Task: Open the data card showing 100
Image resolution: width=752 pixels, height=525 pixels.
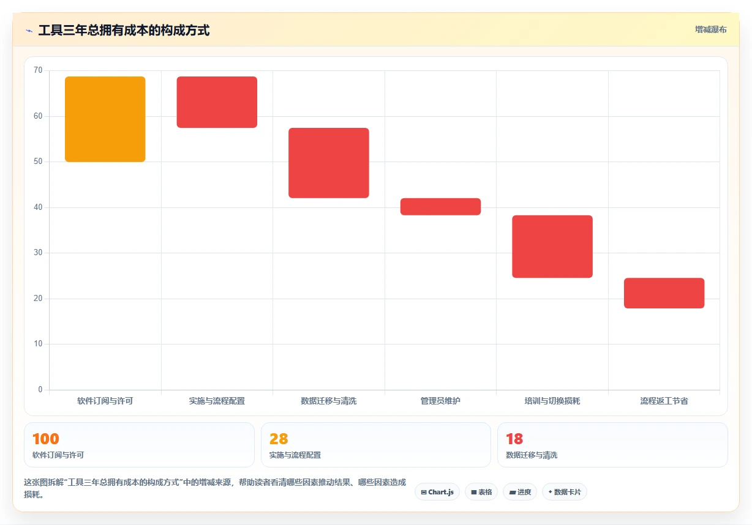Action: tap(139, 445)
